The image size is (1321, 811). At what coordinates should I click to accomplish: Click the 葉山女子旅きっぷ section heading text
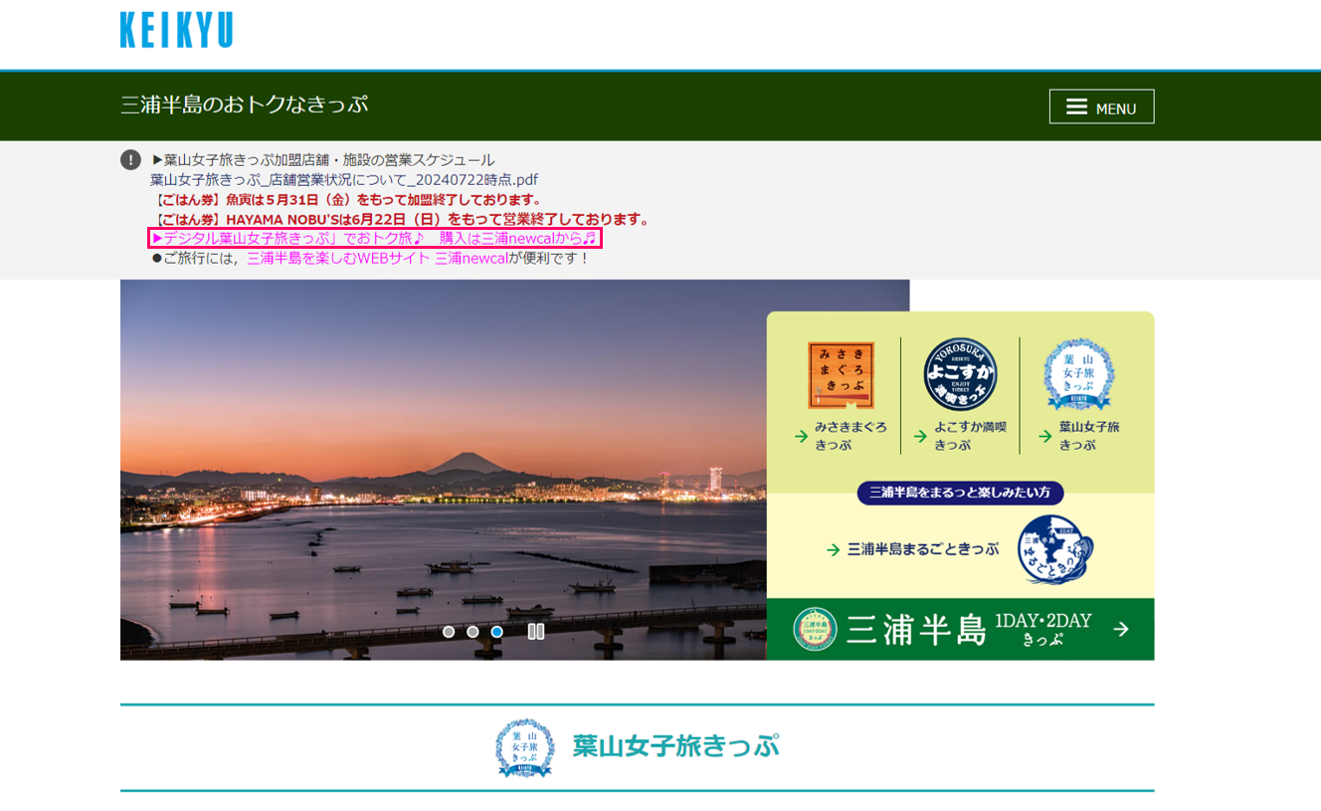pyautogui.click(x=675, y=746)
